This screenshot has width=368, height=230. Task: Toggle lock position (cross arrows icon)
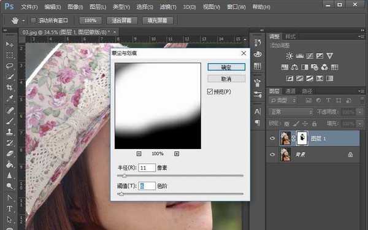tap(305, 123)
